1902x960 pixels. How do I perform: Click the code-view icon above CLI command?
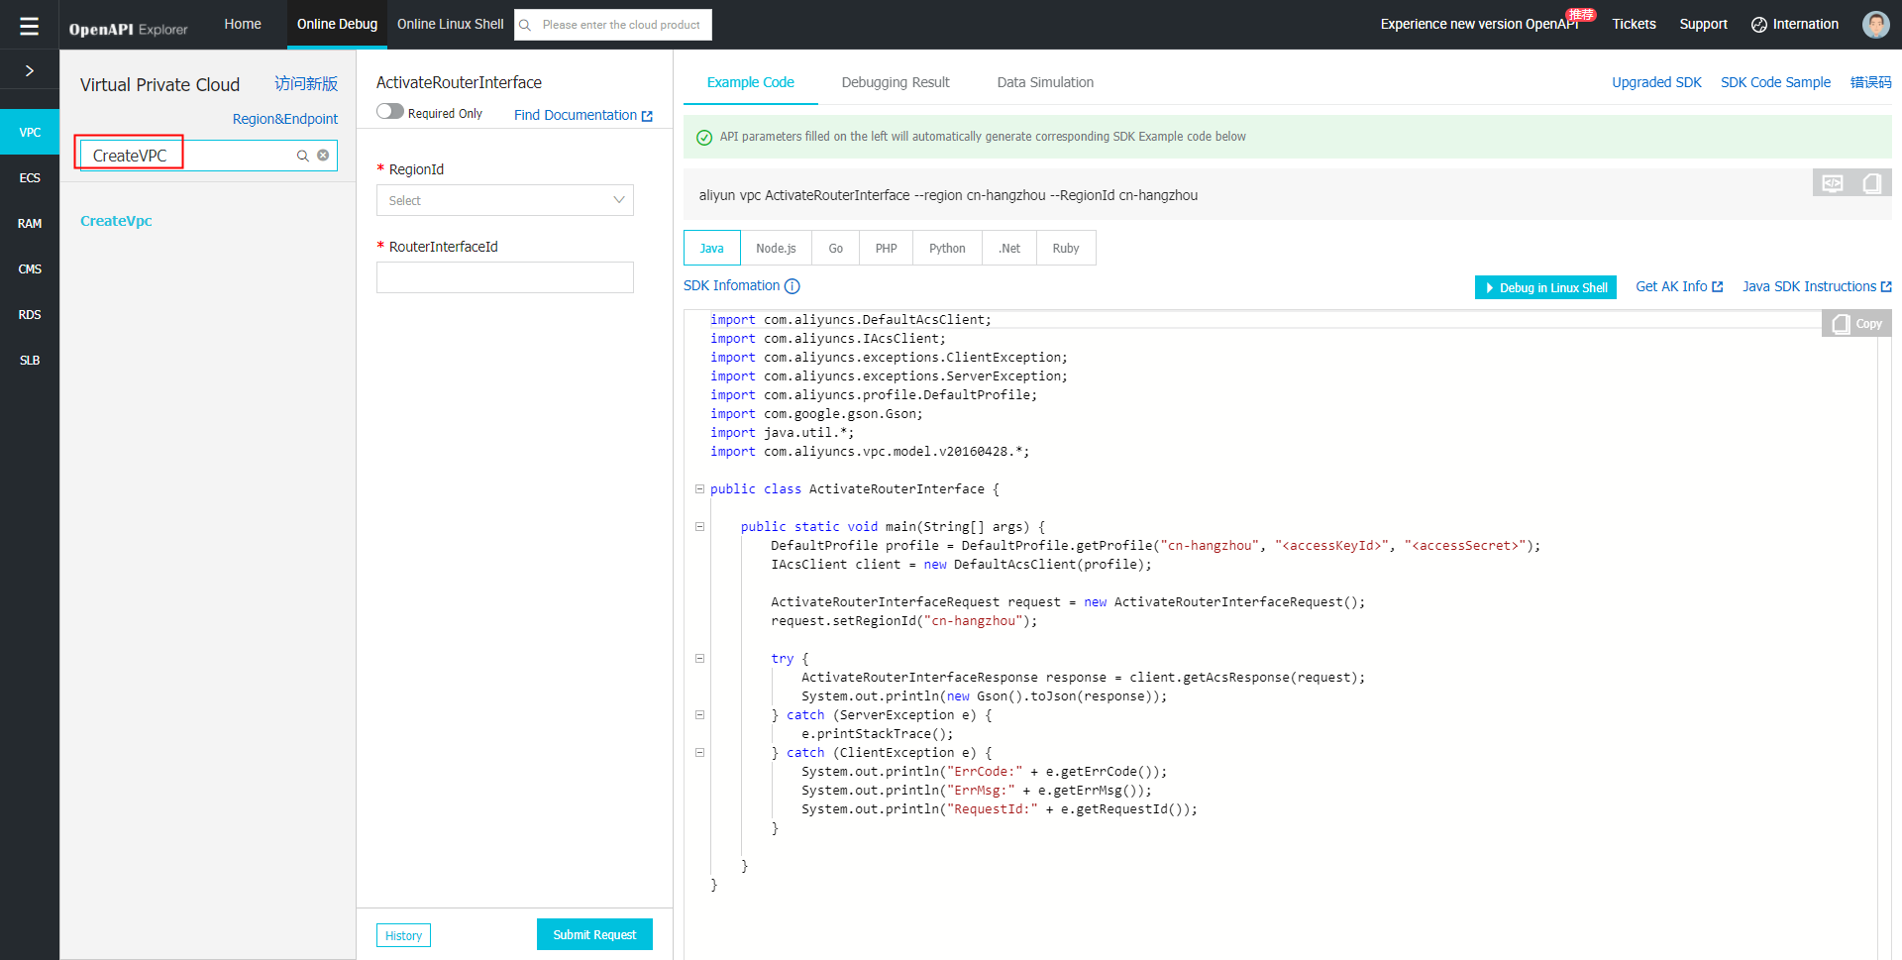pyautogui.click(x=1833, y=183)
